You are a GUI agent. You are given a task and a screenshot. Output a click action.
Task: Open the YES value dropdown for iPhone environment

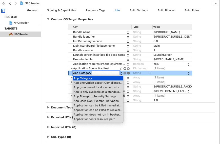pyautogui.click(x=188, y=64)
